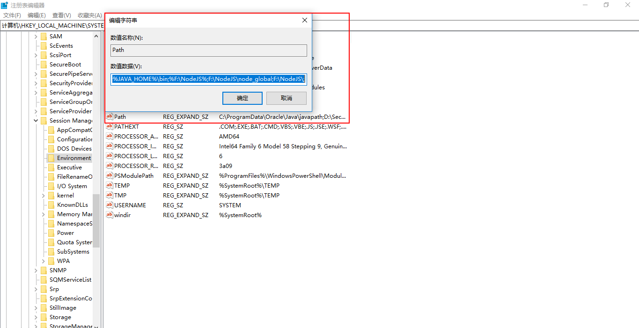Click the value icon beside windir
Viewport: 639px width, 328px height.
110,215
